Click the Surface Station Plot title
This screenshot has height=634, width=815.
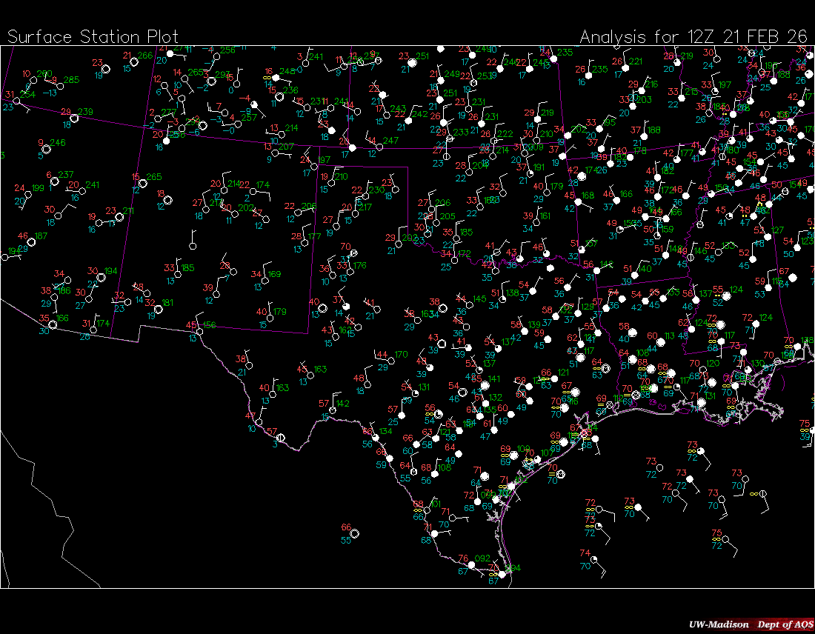coord(93,37)
